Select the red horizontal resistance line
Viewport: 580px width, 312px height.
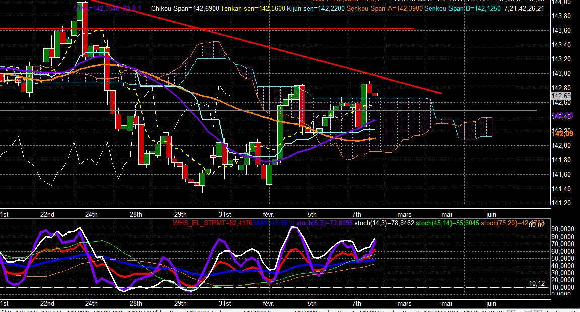207,29
